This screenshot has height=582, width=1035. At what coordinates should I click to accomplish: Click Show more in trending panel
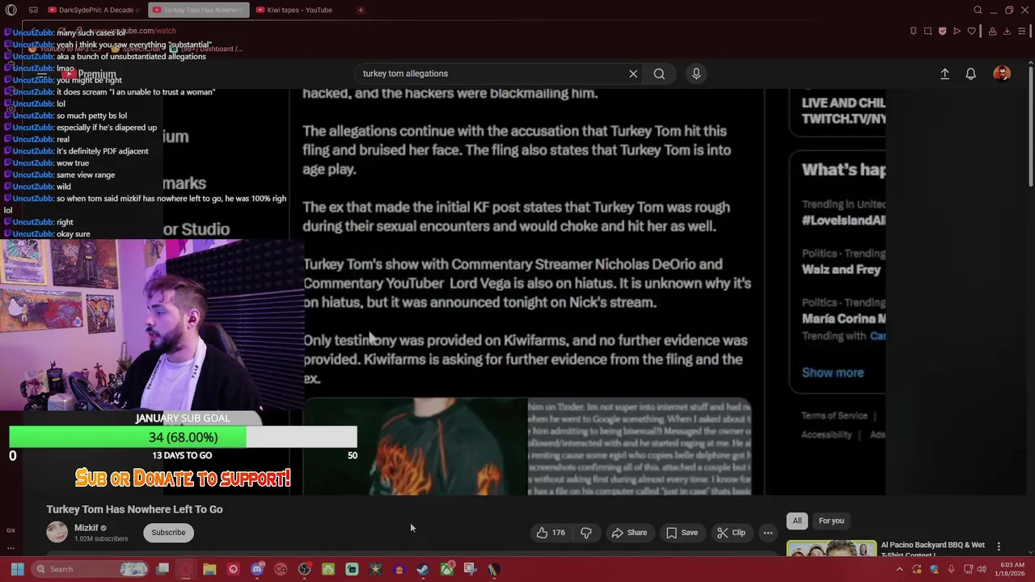click(833, 373)
